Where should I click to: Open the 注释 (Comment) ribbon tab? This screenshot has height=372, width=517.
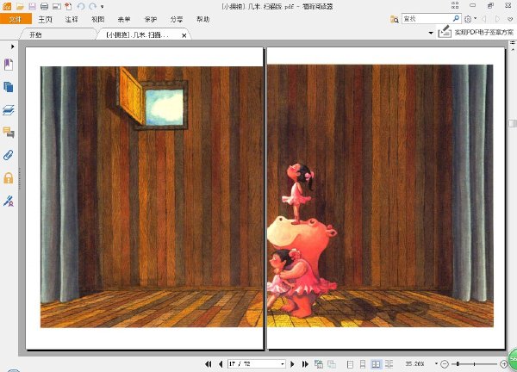tap(72, 19)
